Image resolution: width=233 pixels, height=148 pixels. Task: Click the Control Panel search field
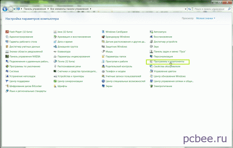210,9
